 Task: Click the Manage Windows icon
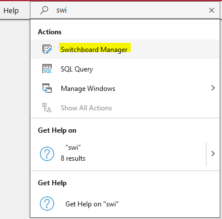[x=47, y=88]
